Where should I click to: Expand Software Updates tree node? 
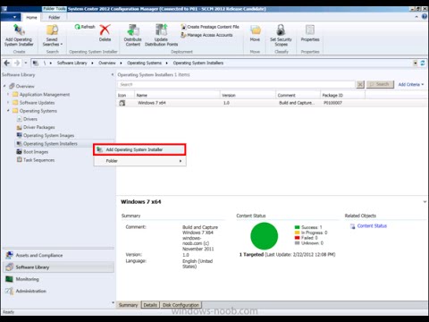[8, 103]
